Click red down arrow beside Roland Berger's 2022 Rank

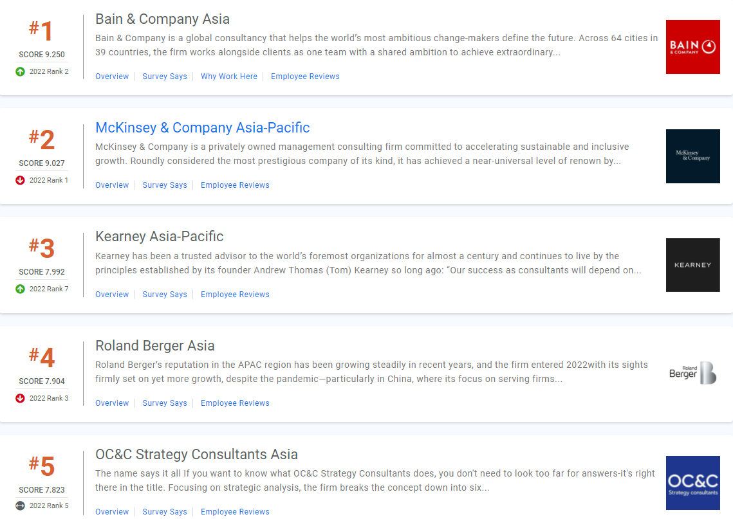(x=20, y=398)
